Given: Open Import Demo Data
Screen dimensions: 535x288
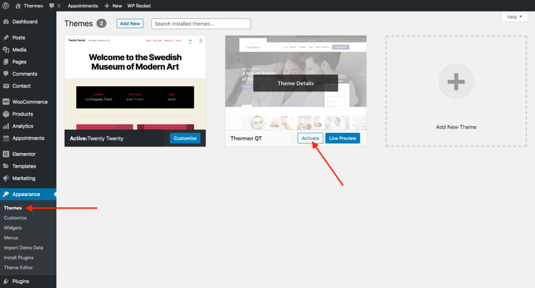Looking at the screenshot, I should tap(24, 248).
